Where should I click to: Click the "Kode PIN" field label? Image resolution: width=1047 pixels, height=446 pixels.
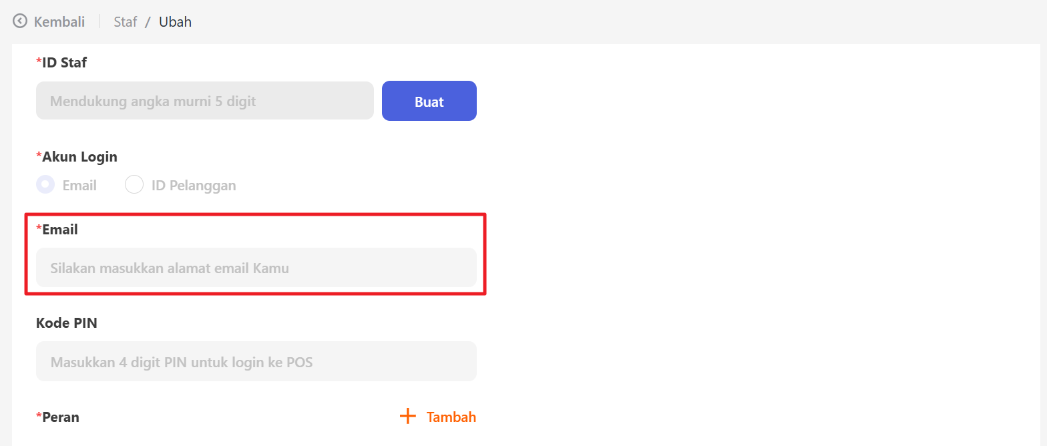(67, 323)
